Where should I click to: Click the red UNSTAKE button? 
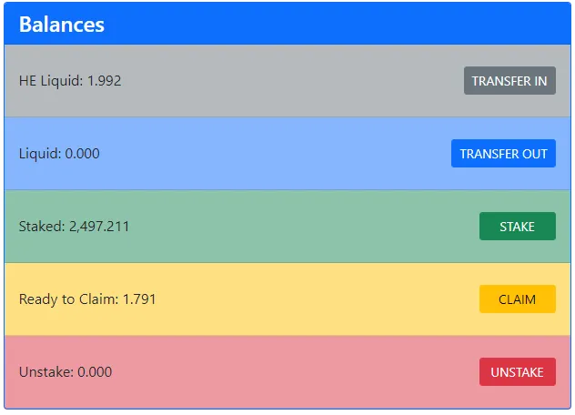[517, 372]
